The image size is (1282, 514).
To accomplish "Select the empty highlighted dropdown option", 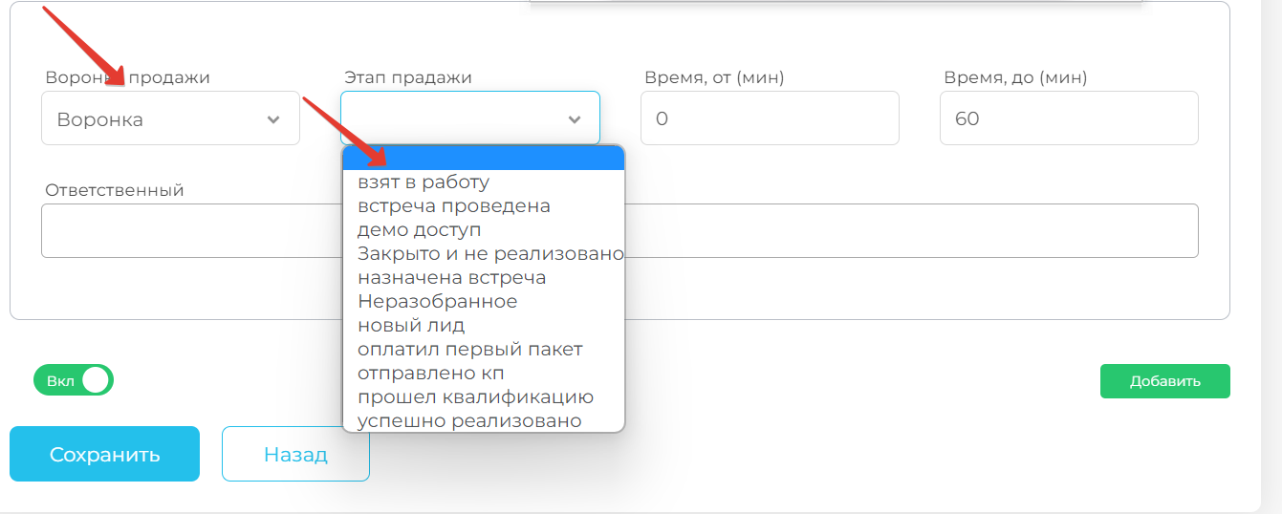I will click(x=483, y=159).
